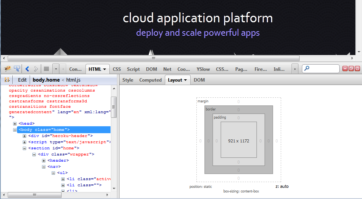Expand the li class="" node
The width and height of the screenshot is (362, 199).
(63, 186)
